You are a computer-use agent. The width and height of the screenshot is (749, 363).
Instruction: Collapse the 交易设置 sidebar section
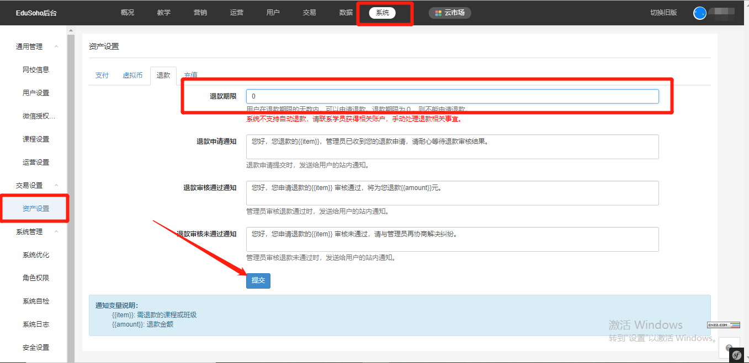click(x=56, y=186)
